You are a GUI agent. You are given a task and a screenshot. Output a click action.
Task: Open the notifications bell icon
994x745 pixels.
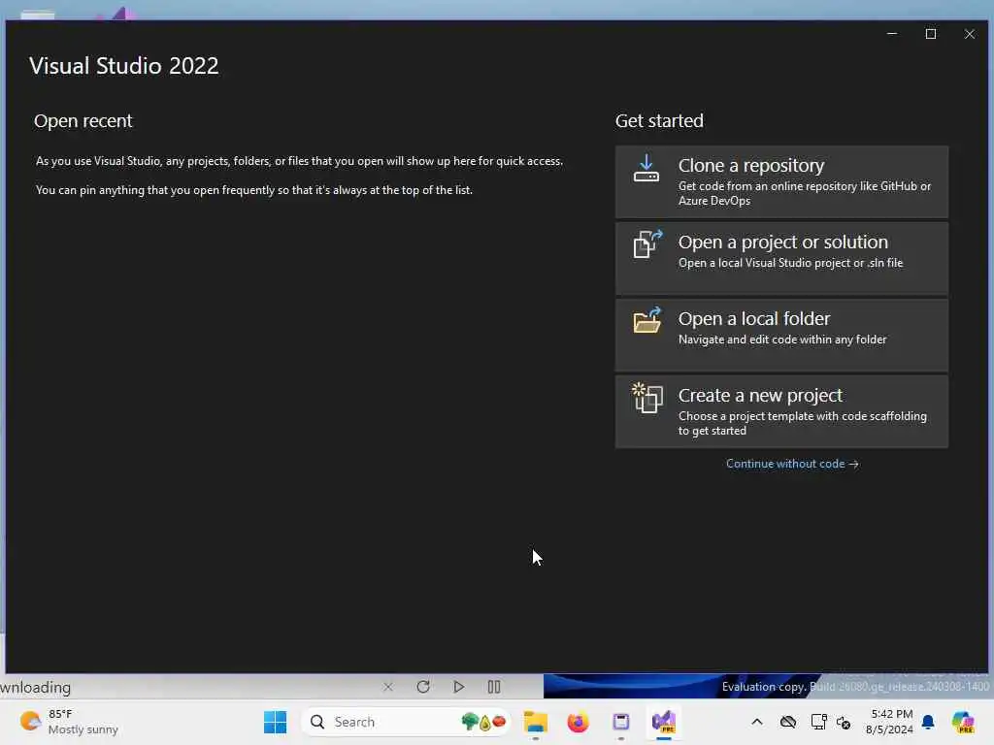tap(928, 722)
